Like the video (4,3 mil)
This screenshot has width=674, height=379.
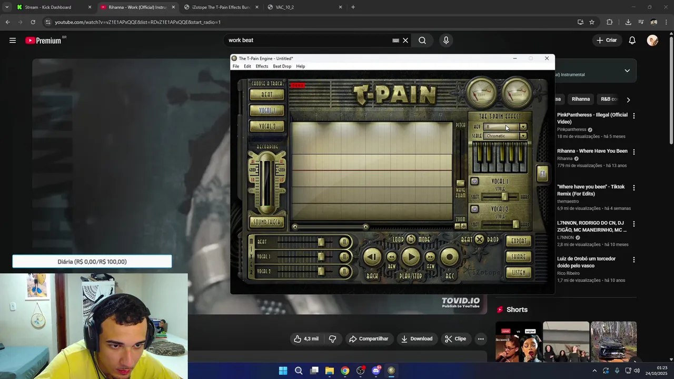click(306, 339)
